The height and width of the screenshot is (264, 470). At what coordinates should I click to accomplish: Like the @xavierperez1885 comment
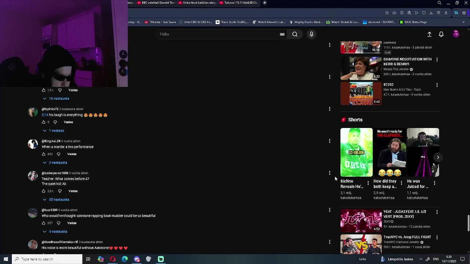(43, 191)
